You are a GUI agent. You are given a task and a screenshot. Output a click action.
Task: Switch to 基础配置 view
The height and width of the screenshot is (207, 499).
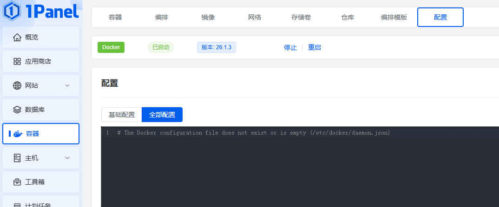(x=122, y=115)
